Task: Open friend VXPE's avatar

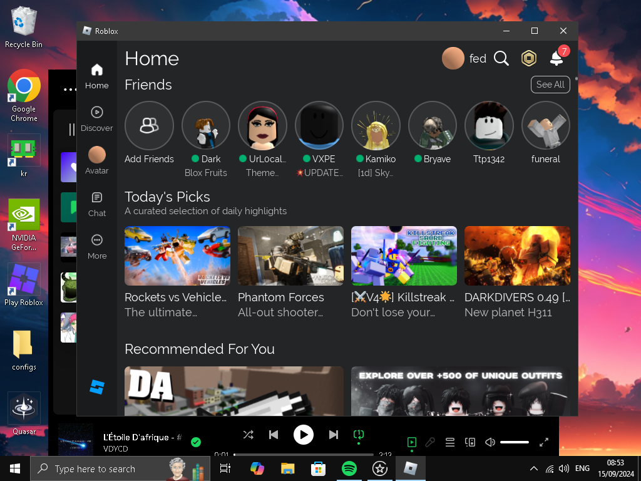Action: click(319, 125)
